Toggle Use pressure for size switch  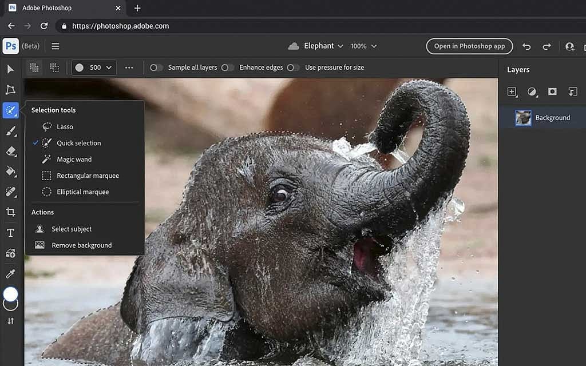[293, 67]
